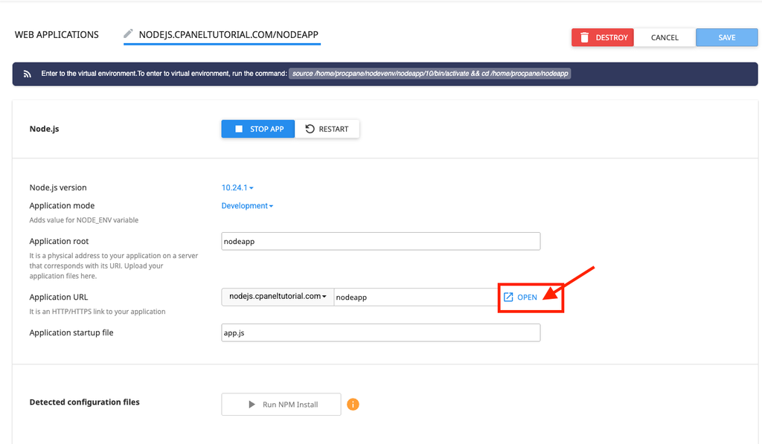The image size is (762, 444).
Task: Click the pencil edit icon beside the app name
Action: (128, 34)
